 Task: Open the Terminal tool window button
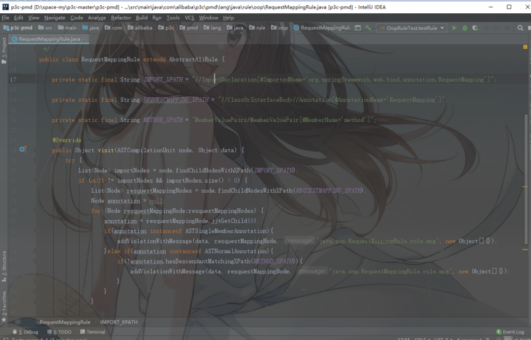92,332
